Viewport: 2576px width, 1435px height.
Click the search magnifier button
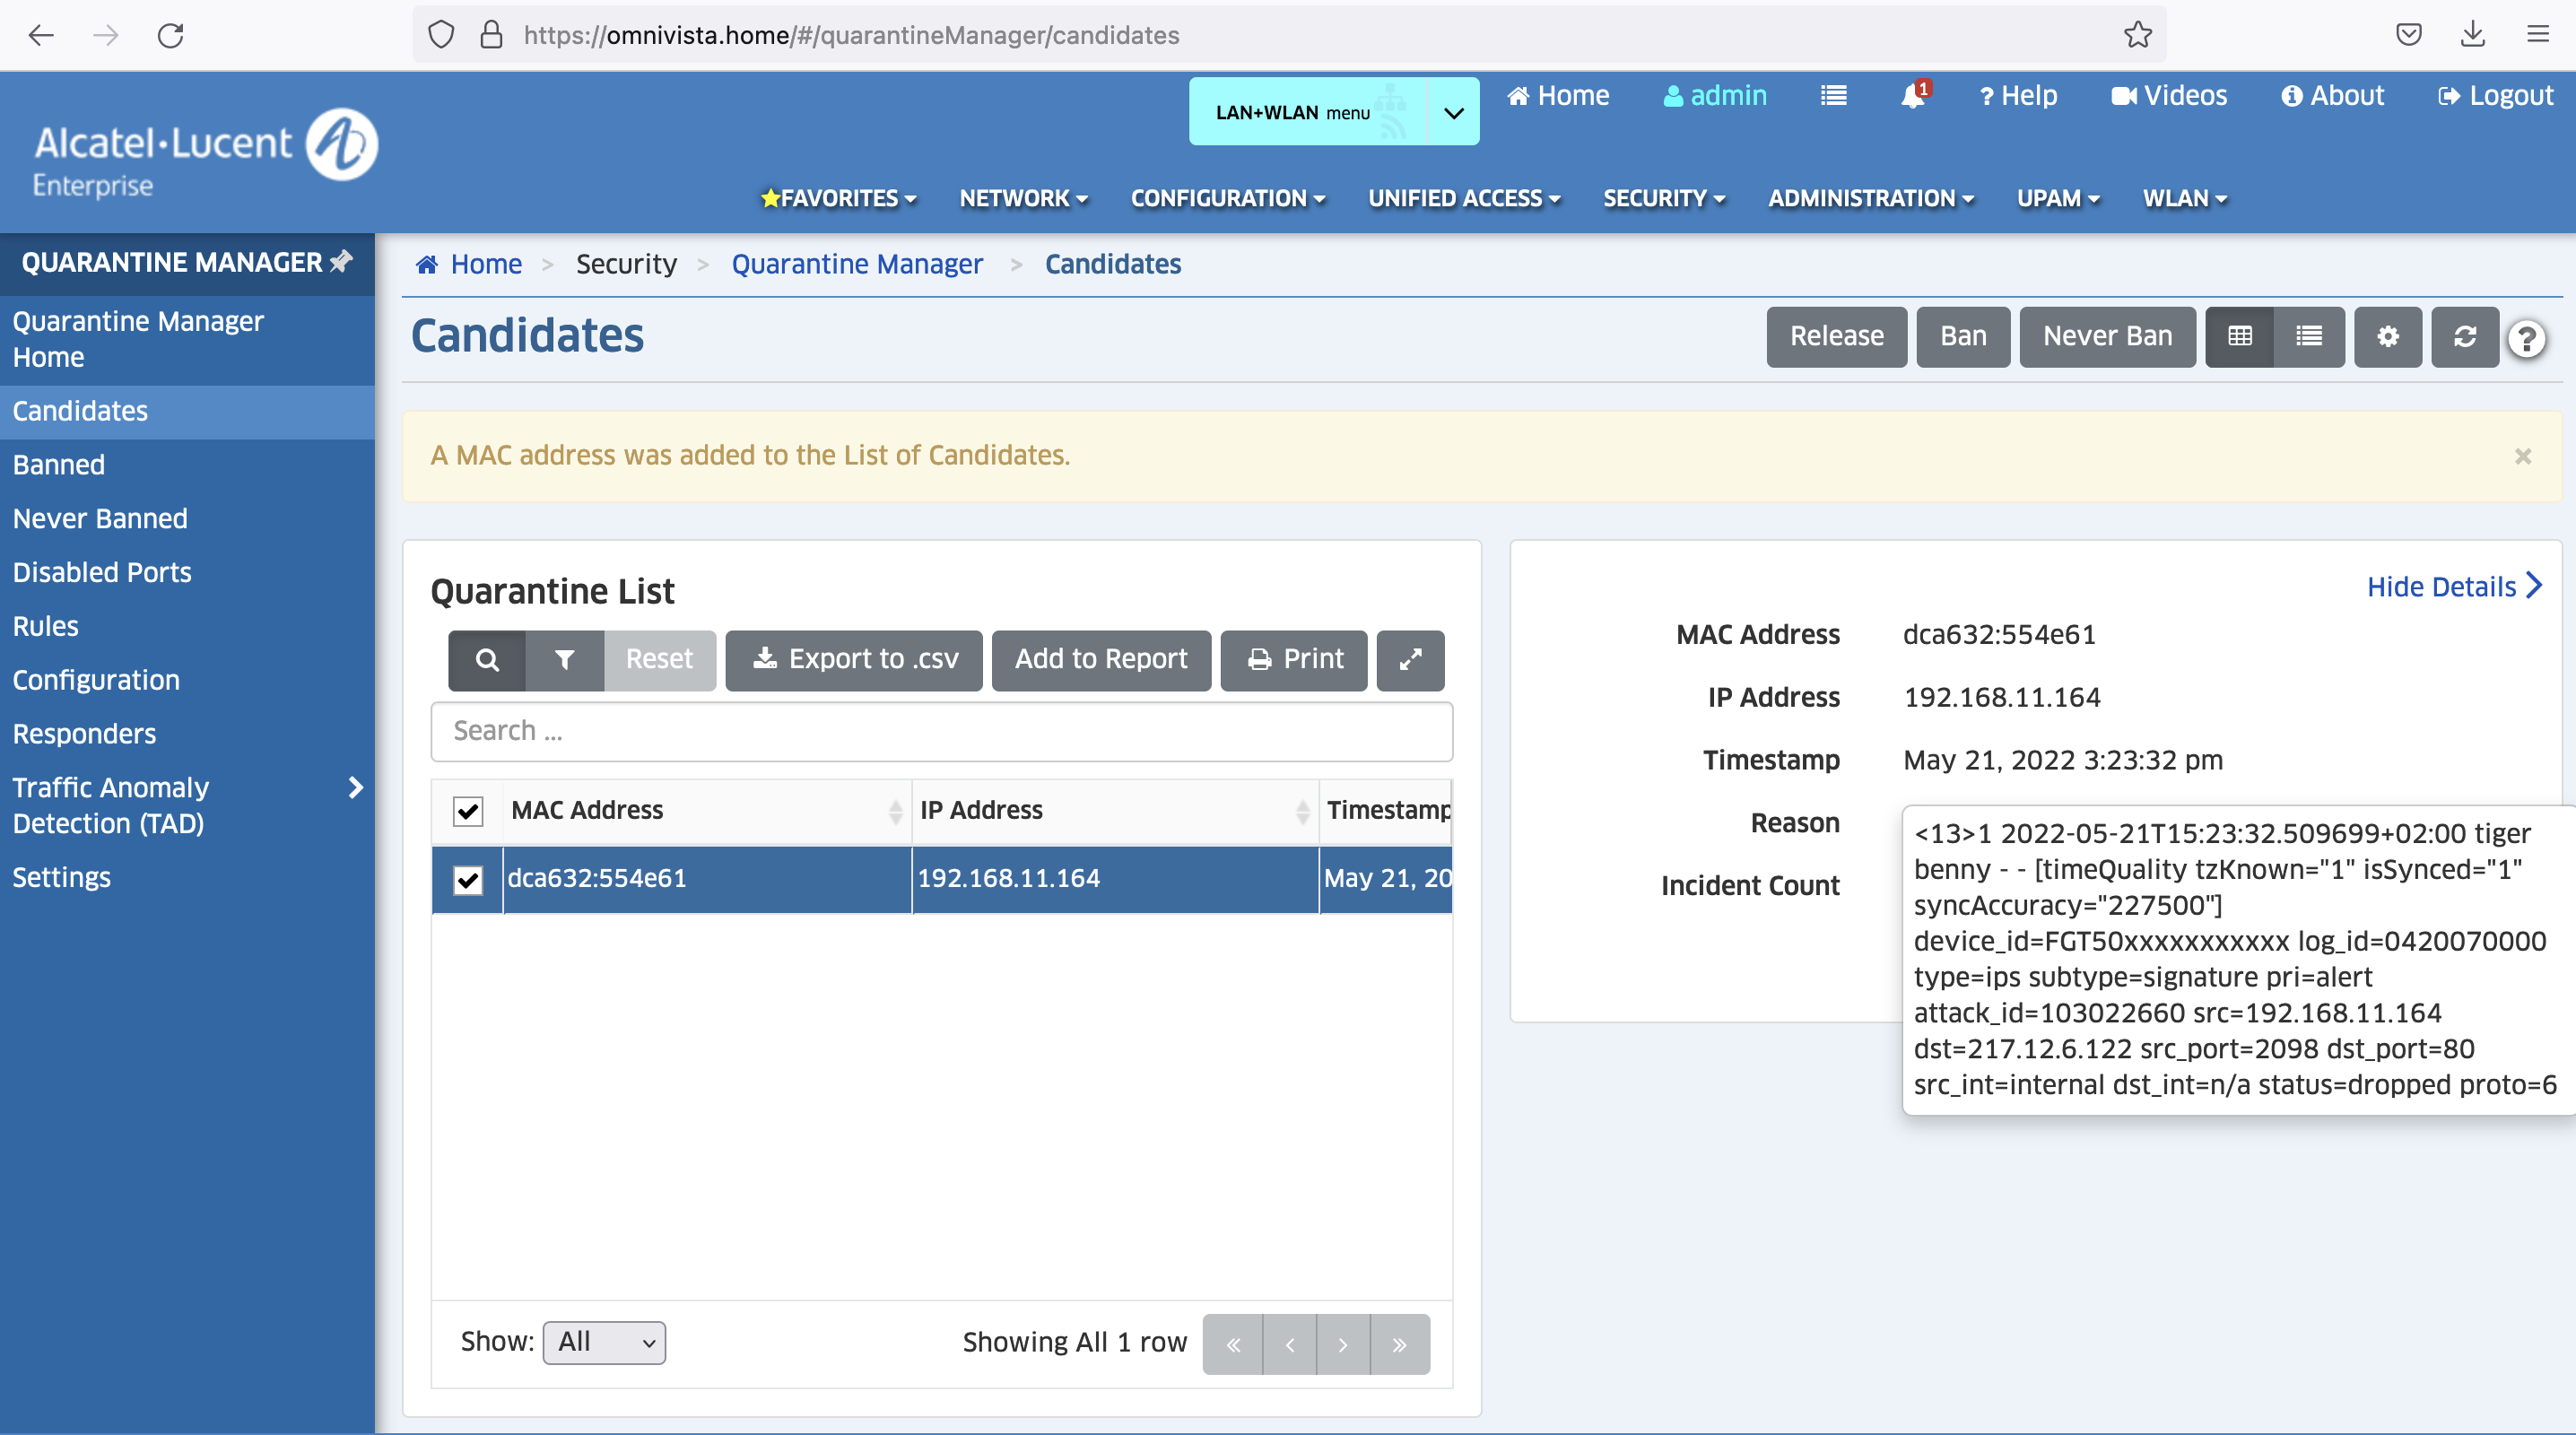[x=487, y=659]
